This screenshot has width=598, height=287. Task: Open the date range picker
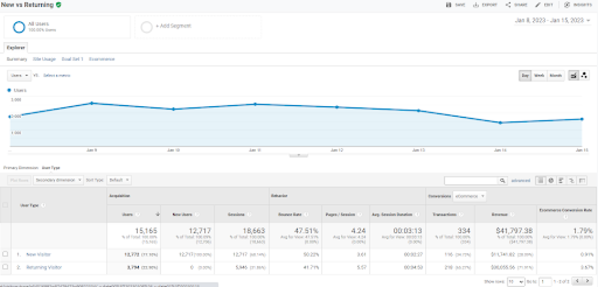(x=552, y=20)
